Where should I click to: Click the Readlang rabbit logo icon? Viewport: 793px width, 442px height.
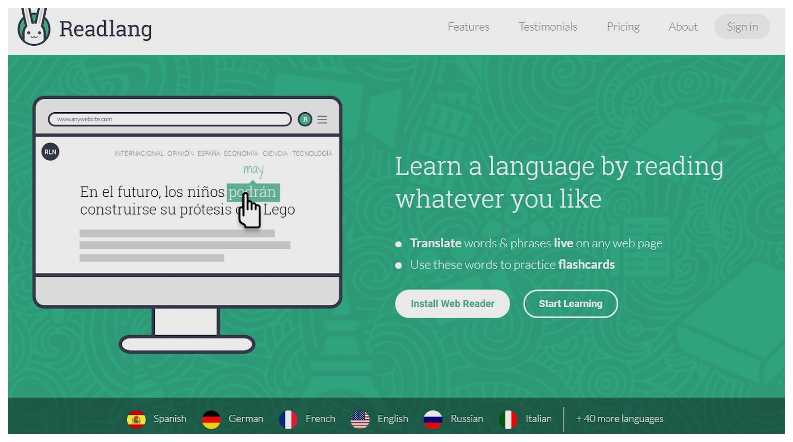tap(33, 27)
